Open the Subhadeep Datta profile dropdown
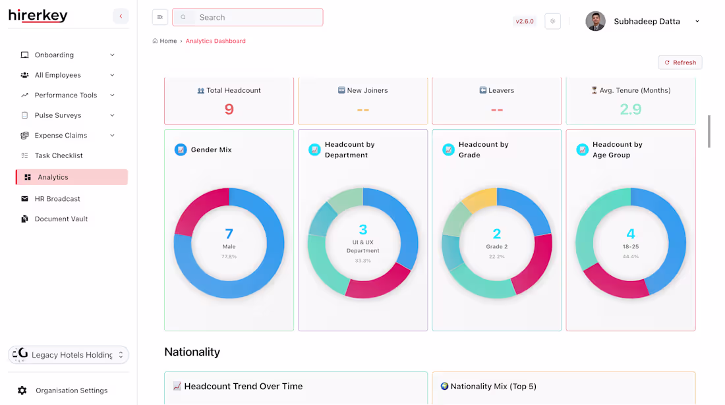Screen dimensions: 725x405 (697, 21)
